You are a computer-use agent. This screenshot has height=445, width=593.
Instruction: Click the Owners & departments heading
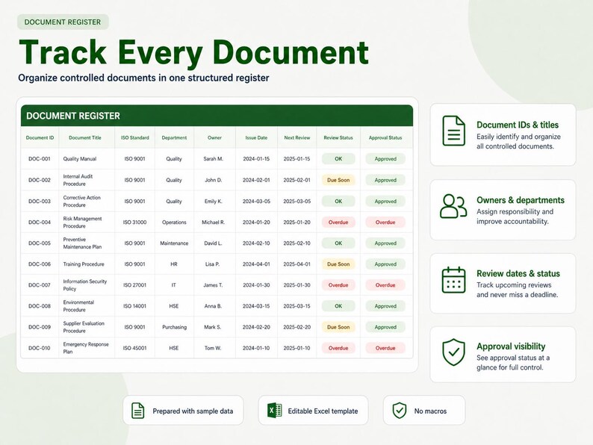pos(521,200)
